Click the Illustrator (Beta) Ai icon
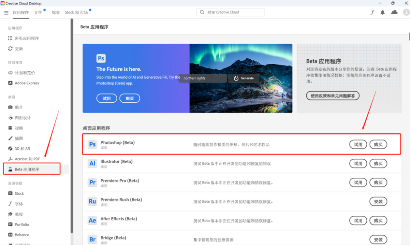Viewport: 410px width, 245px height. (x=92, y=163)
